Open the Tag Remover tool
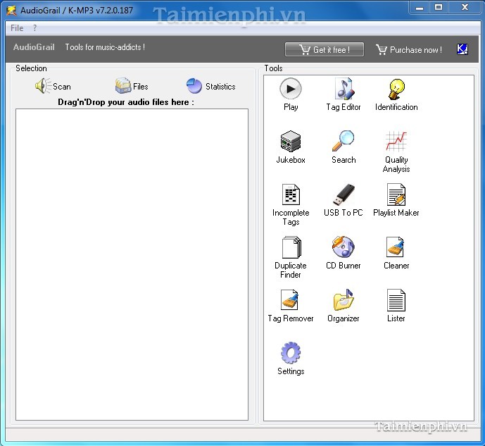 [x=291, y=301]
